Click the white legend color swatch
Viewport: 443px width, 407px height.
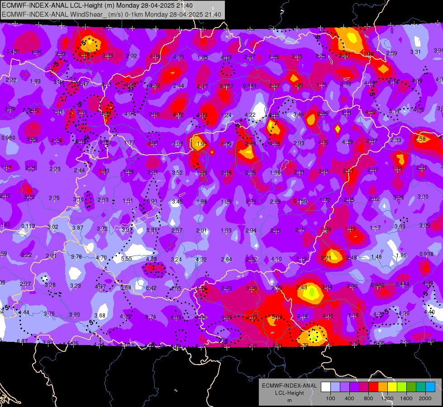coord(325,387)
